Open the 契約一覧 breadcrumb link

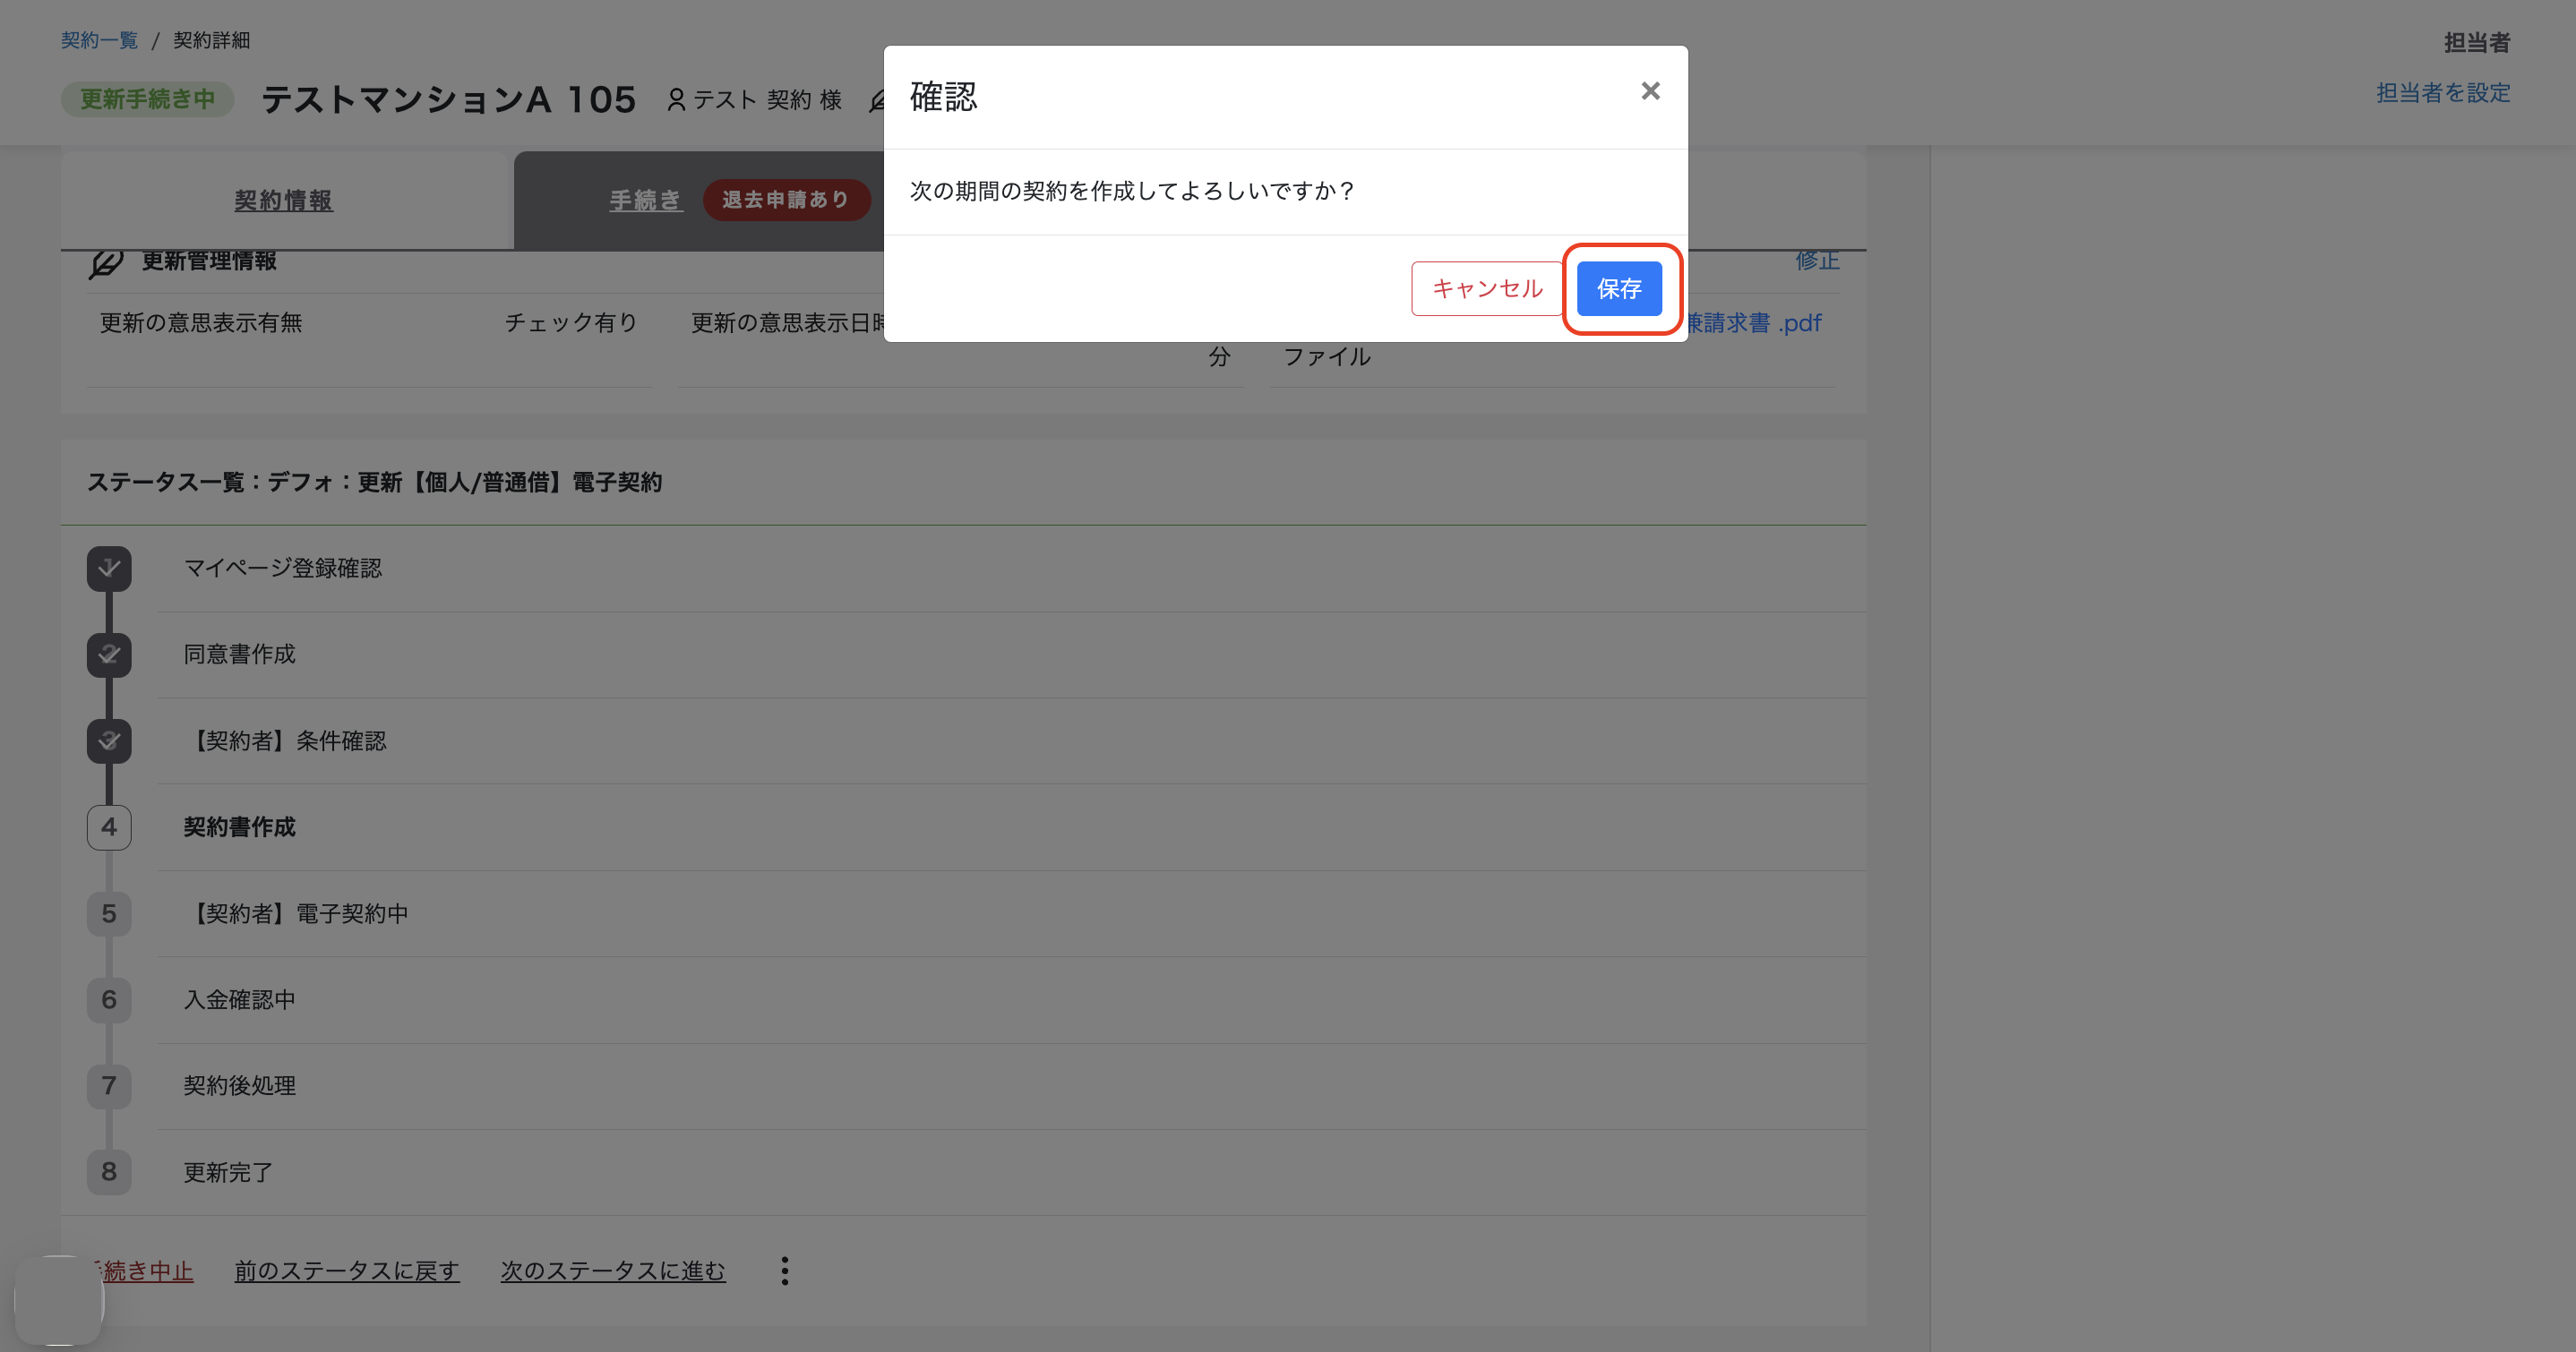(99, 40)
